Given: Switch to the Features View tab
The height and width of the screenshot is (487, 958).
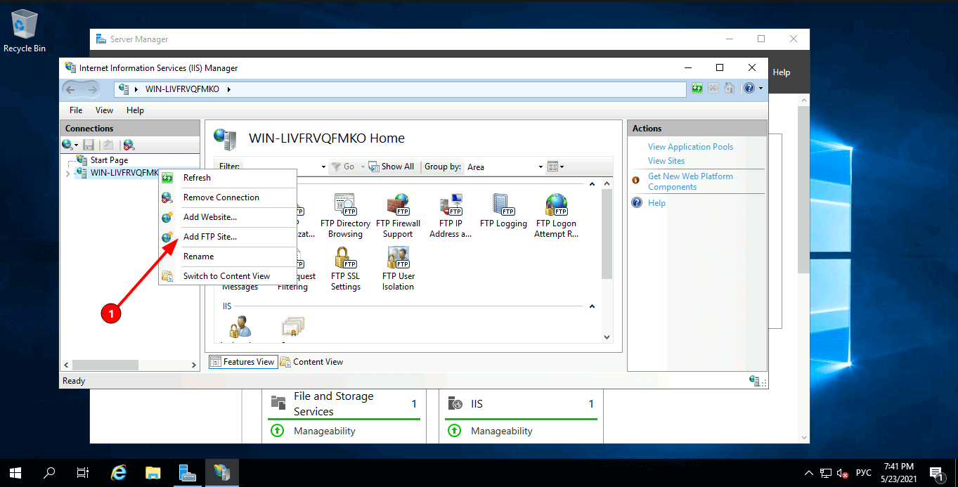Looking at the screenshot, I should (242, 362).
